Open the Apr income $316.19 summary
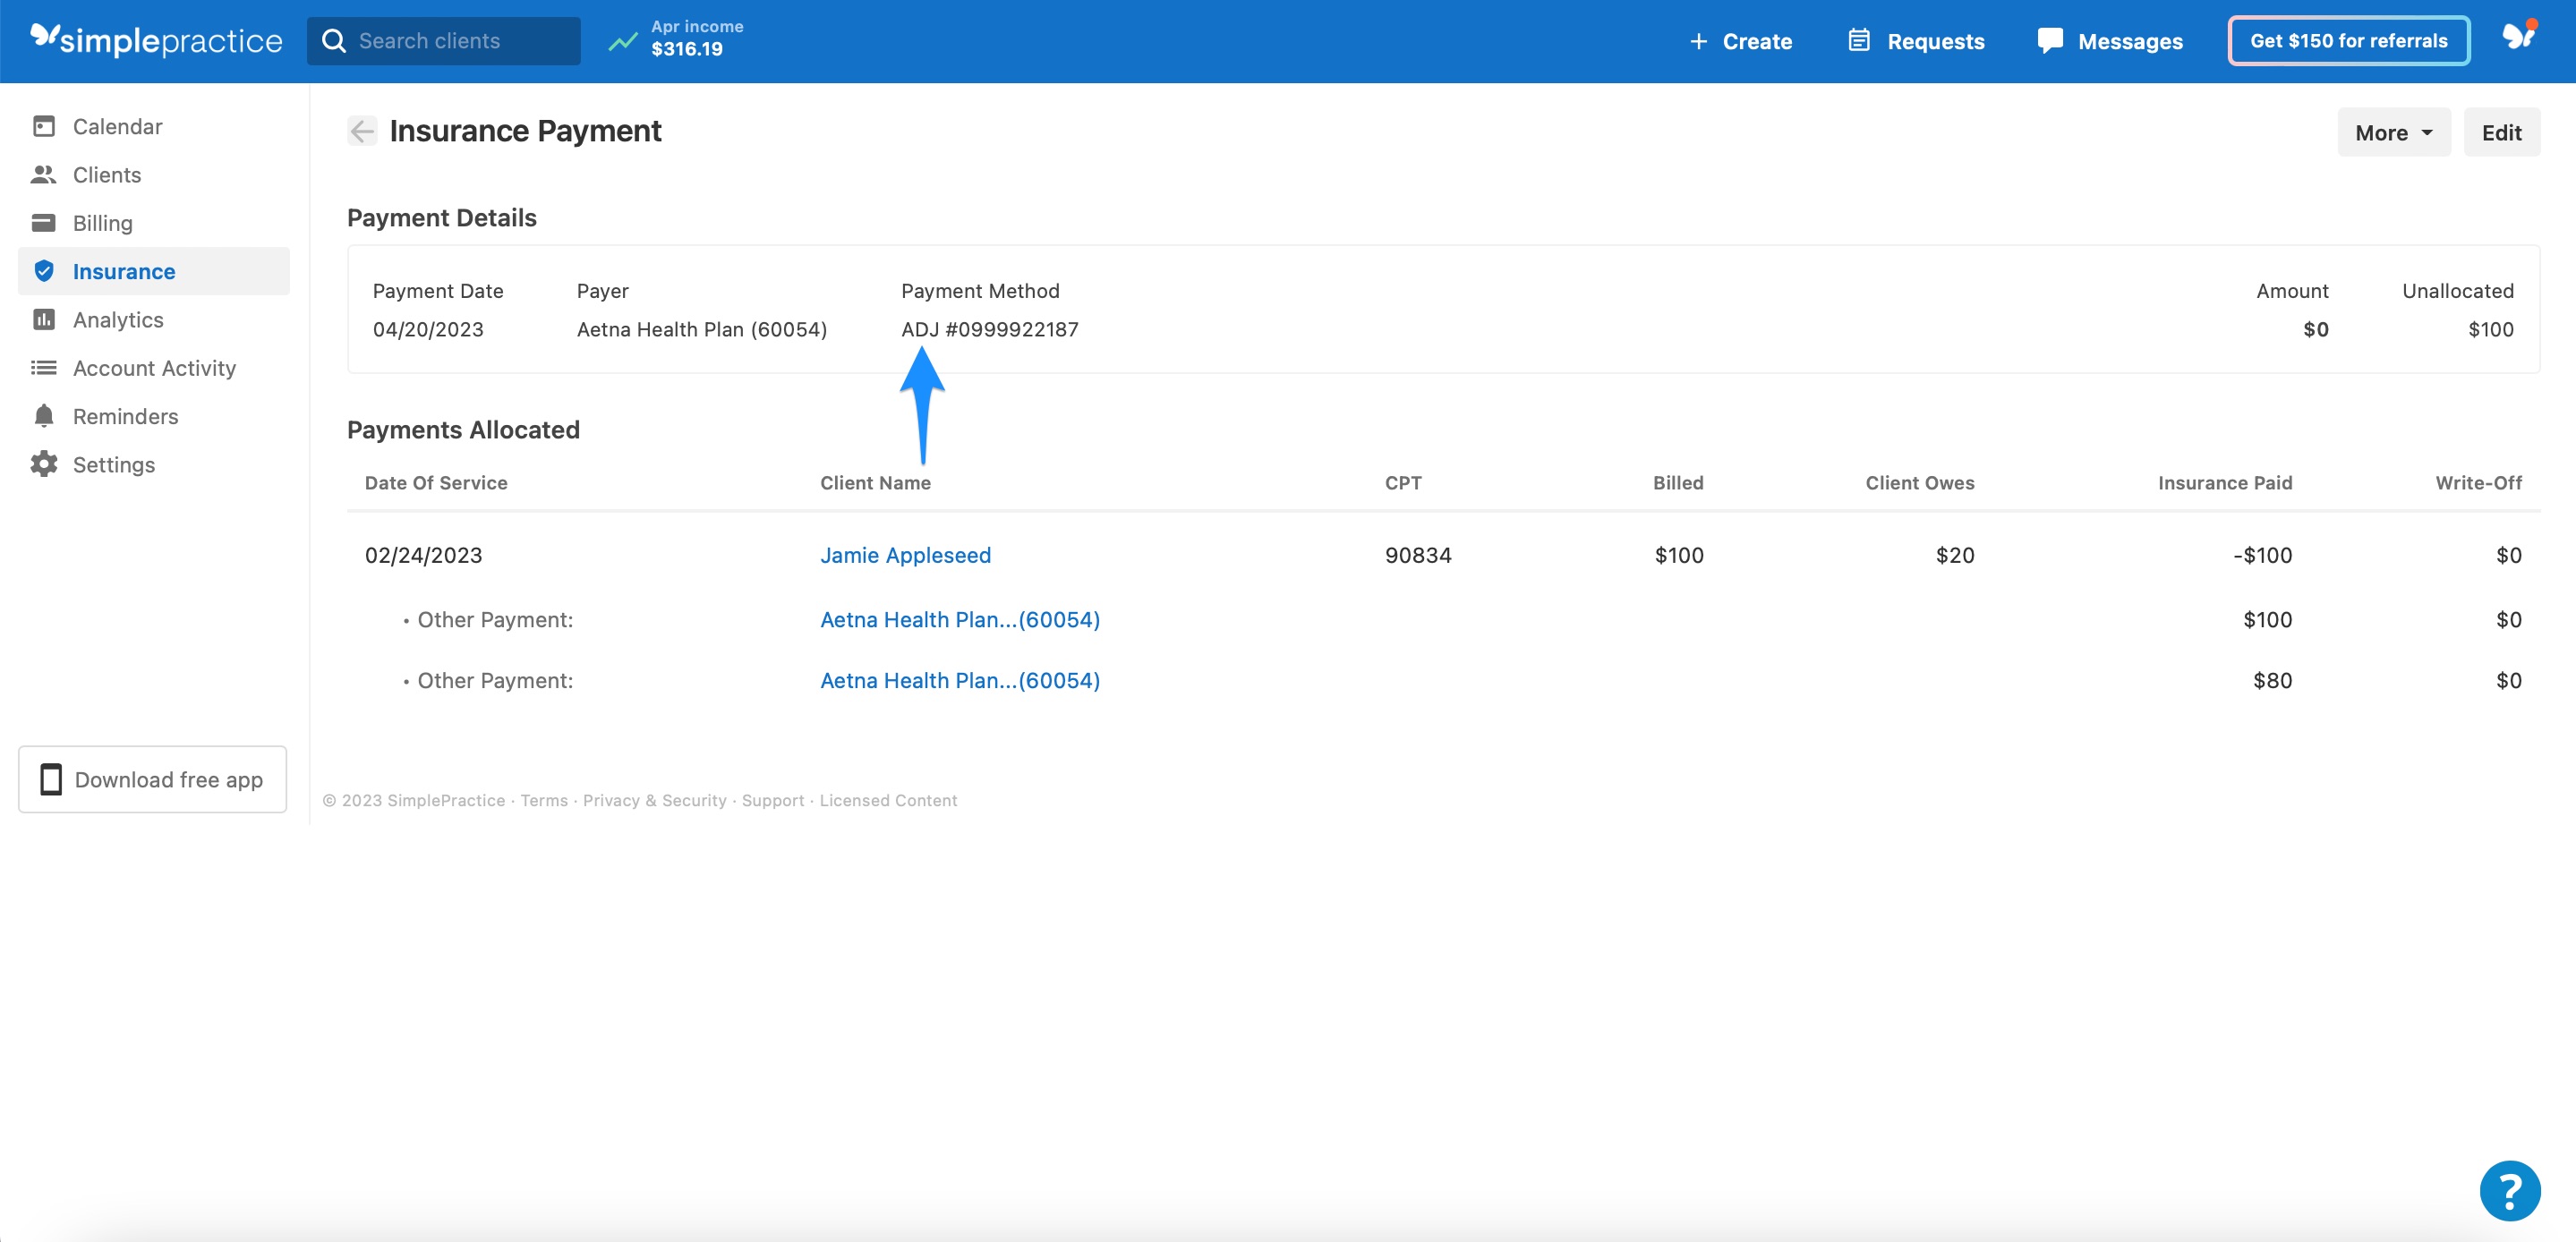The image size is (2576, 1242). [697, 38]
